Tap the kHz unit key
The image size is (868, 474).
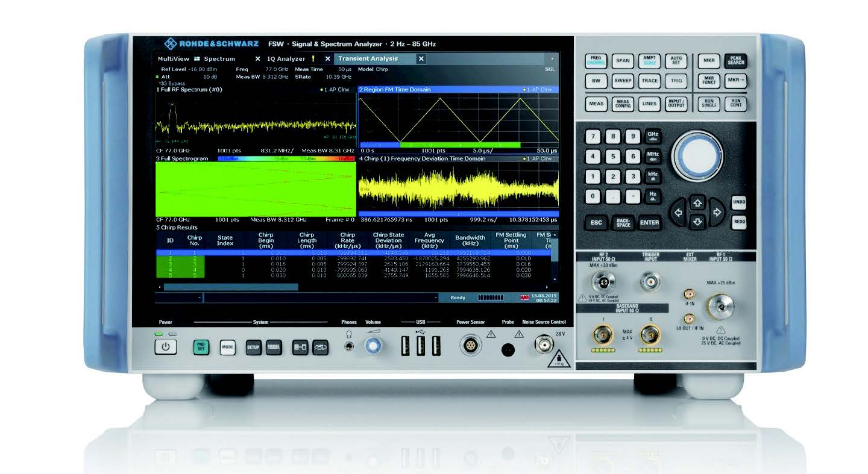(653, 176)
